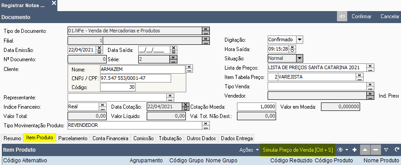
Task: Confirm the document with Confirmar
Action: coord(361,16)
